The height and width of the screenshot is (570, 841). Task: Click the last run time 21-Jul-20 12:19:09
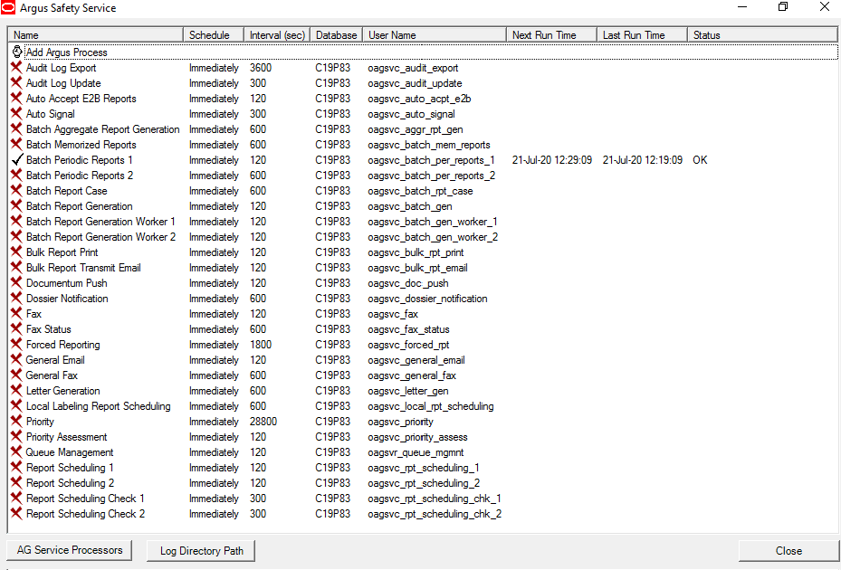coord(643,160)
